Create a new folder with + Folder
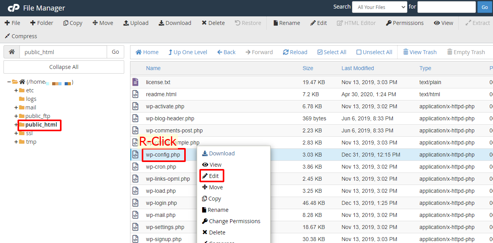This screenshot has height=243, width=493. click(x=42, y=23)
